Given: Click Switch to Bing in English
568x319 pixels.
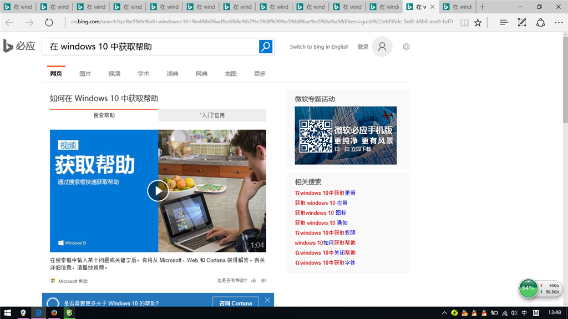Looking at the screenshot, I should tap(319, 47).
